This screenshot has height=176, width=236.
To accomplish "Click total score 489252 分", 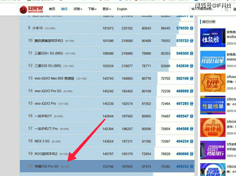I will [x=185, y=166].
